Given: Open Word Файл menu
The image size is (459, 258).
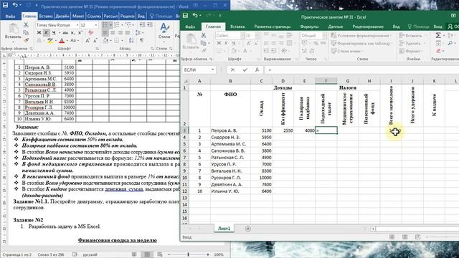Looking at the screenshot, I should pos(10,16).
